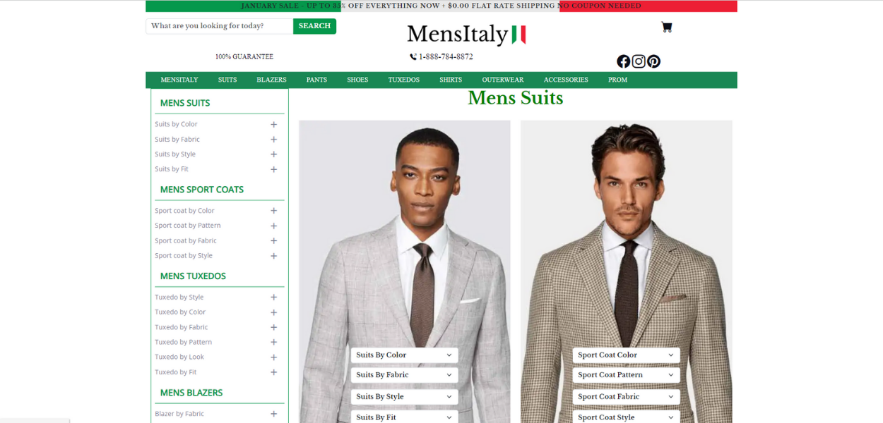
Task: Expand Sport coat by Pattern plus icon
Action: [273, 226]
